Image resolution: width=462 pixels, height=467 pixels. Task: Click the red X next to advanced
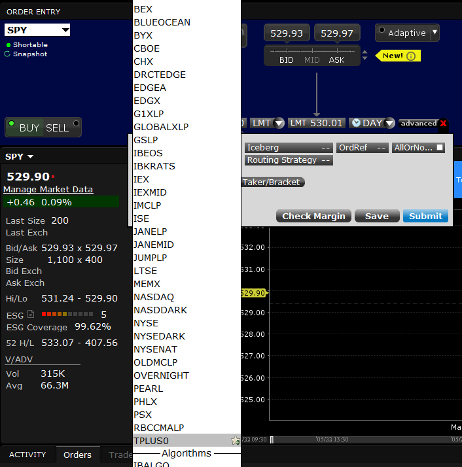[x=444, y=123]
